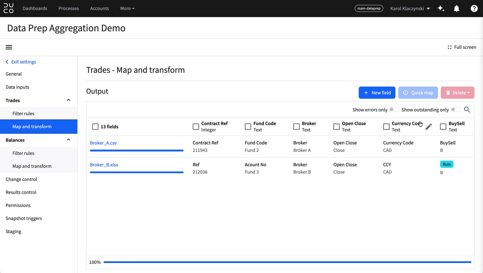Collapse the Balances section
This screenshot has height=273, width=483.
coord(69,140)
